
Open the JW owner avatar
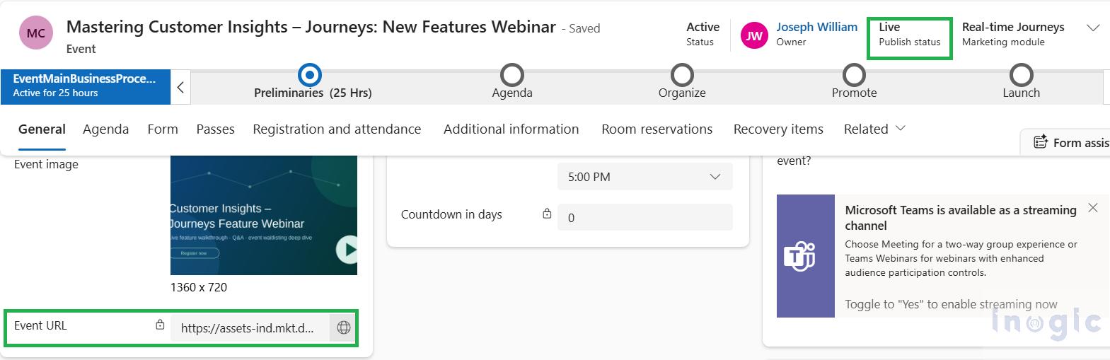coord(754,35)
